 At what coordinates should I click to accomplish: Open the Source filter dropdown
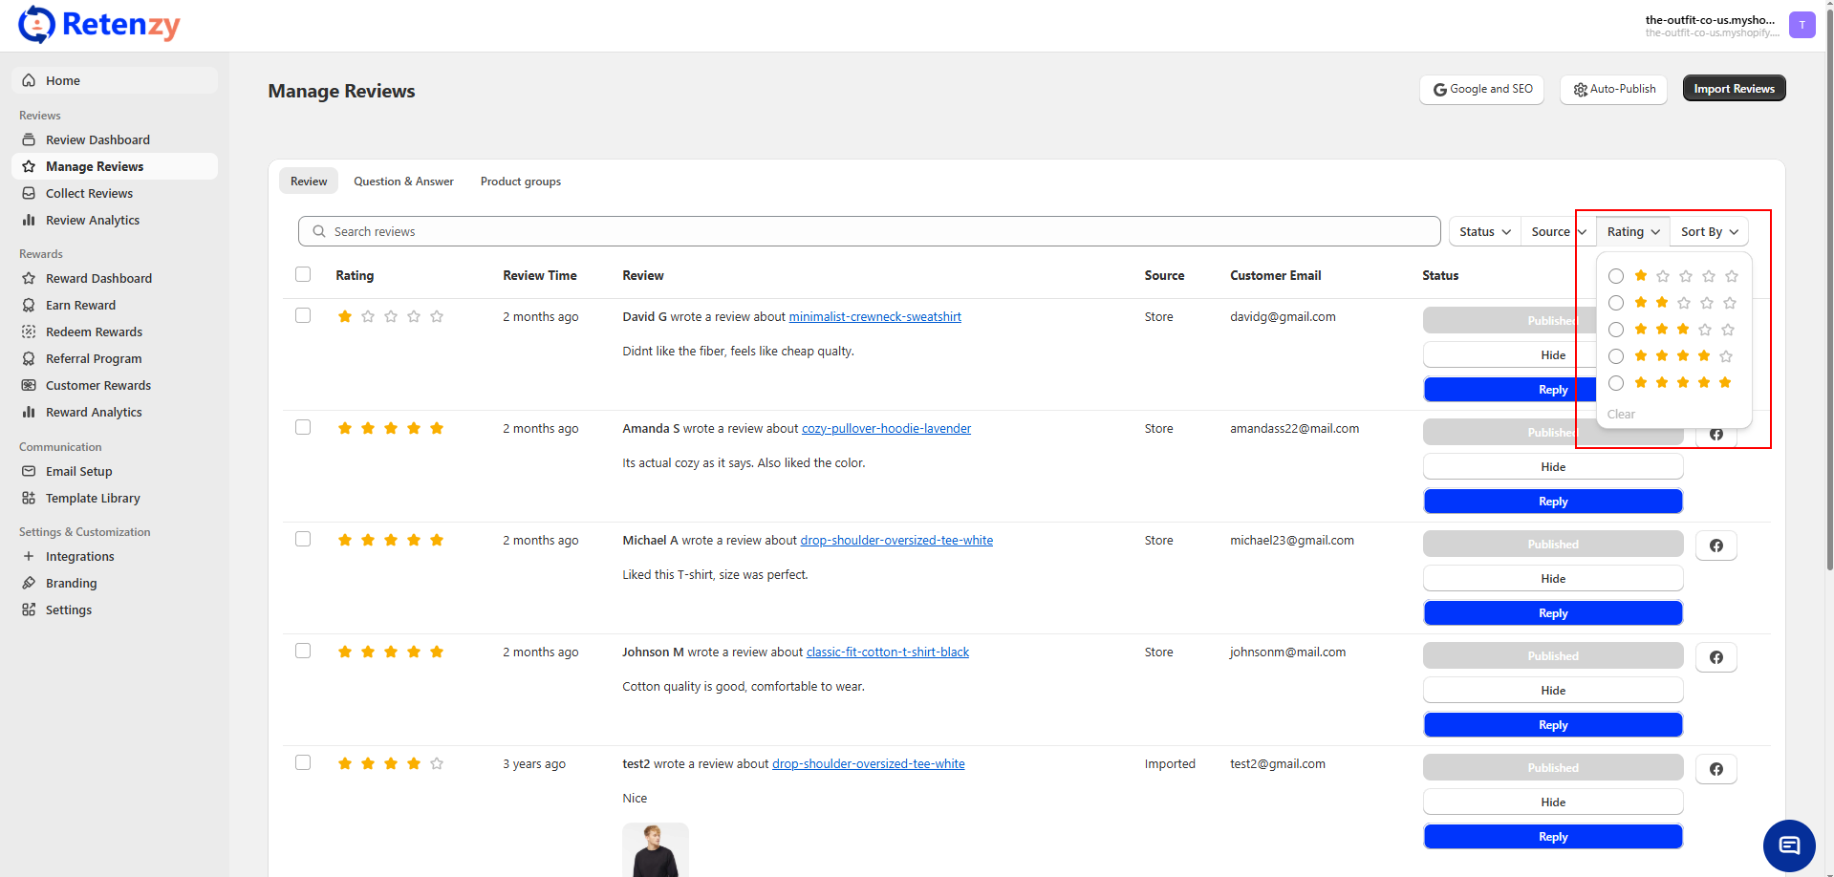(1557, 231)
